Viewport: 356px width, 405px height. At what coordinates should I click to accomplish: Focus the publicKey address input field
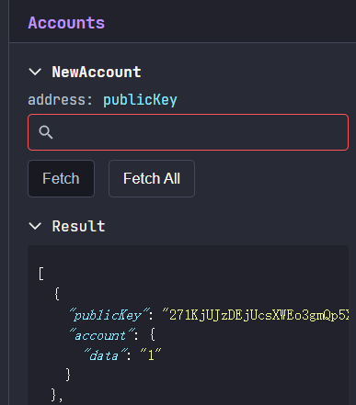point(188,132)
